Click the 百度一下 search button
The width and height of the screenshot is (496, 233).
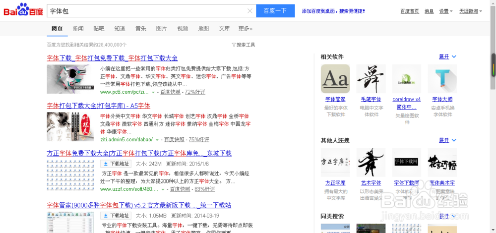point(275,11)
